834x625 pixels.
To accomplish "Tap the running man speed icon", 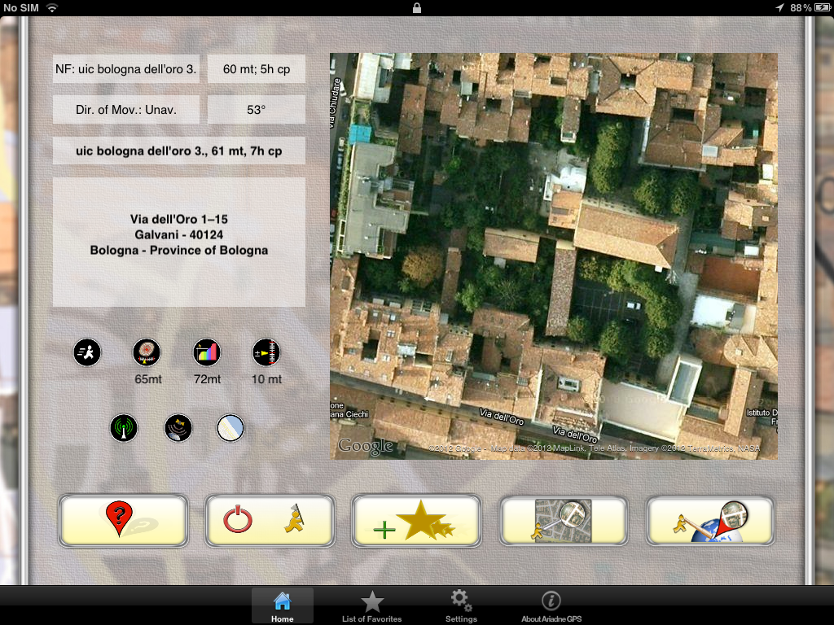I will 87,352.
